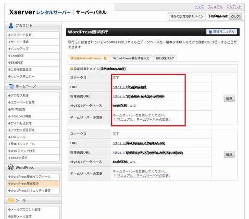Click the current target domain value field

(x=218, y=16)
